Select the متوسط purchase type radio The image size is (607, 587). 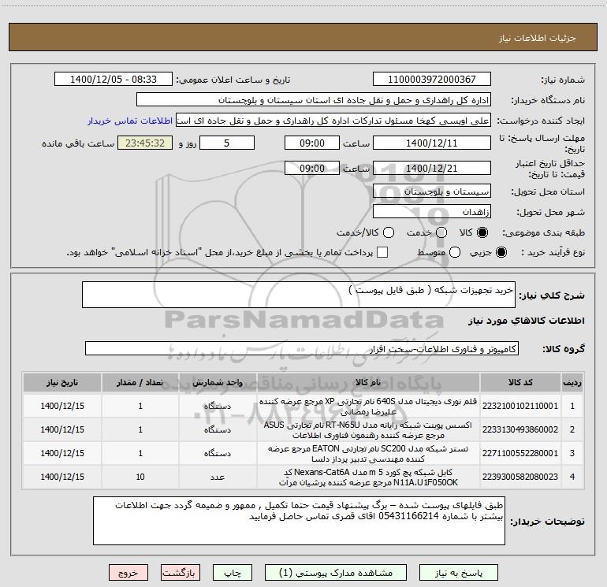pyautogui.click(x=455, y=252)
